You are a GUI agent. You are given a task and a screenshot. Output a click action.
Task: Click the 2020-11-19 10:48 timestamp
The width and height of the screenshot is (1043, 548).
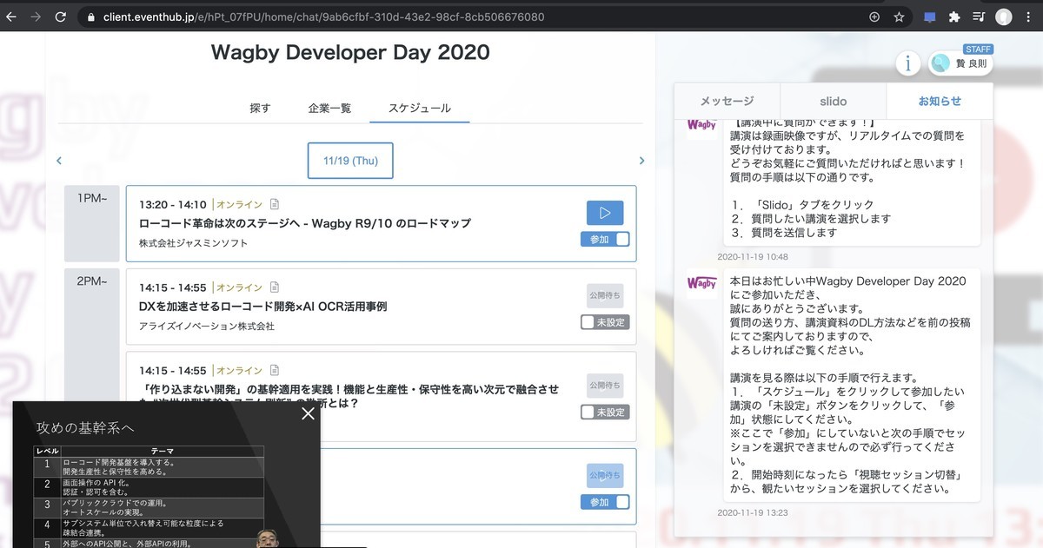753,257
